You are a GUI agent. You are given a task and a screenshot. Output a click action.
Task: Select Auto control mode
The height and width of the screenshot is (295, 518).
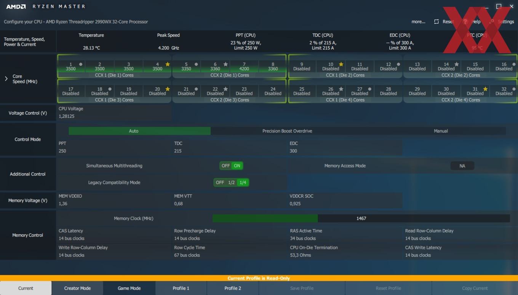coord(139,131)
